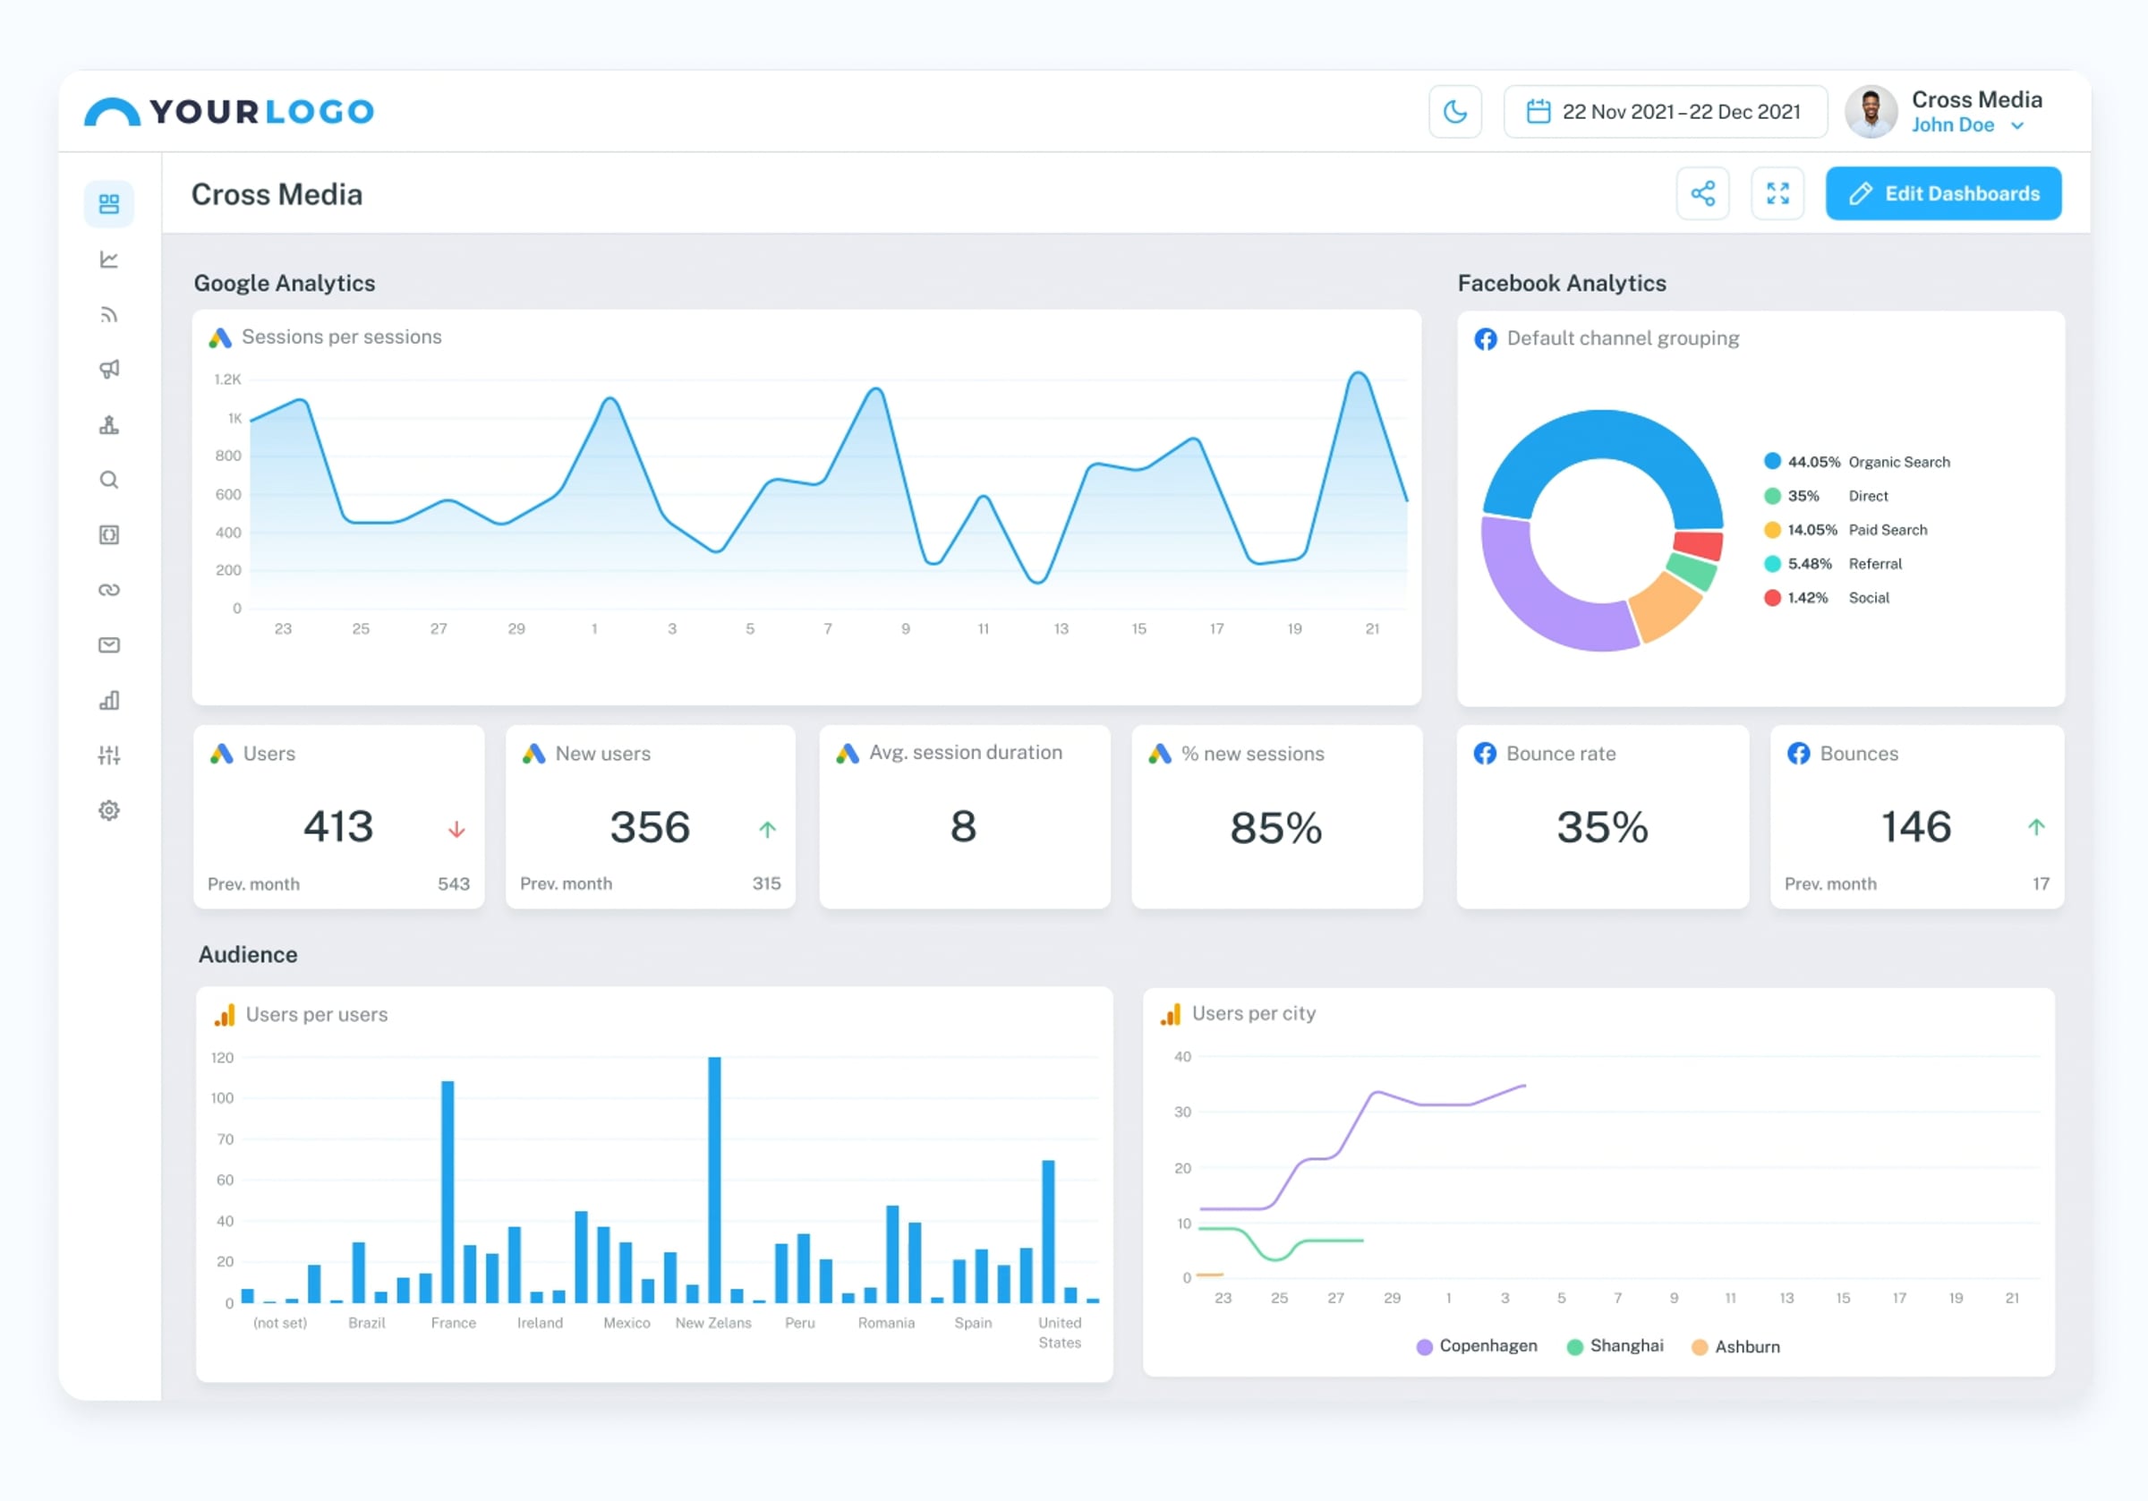
Task: Click the Edit Dashboards button
Action: pyautogui.click(x=1943, y=193)
